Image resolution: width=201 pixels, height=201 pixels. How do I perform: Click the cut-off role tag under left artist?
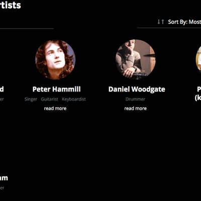tap(2, 99)
